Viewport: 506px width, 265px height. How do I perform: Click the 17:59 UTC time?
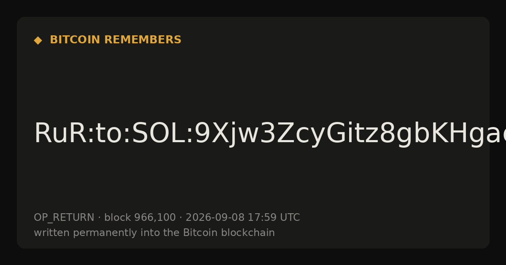coord(274,217)
